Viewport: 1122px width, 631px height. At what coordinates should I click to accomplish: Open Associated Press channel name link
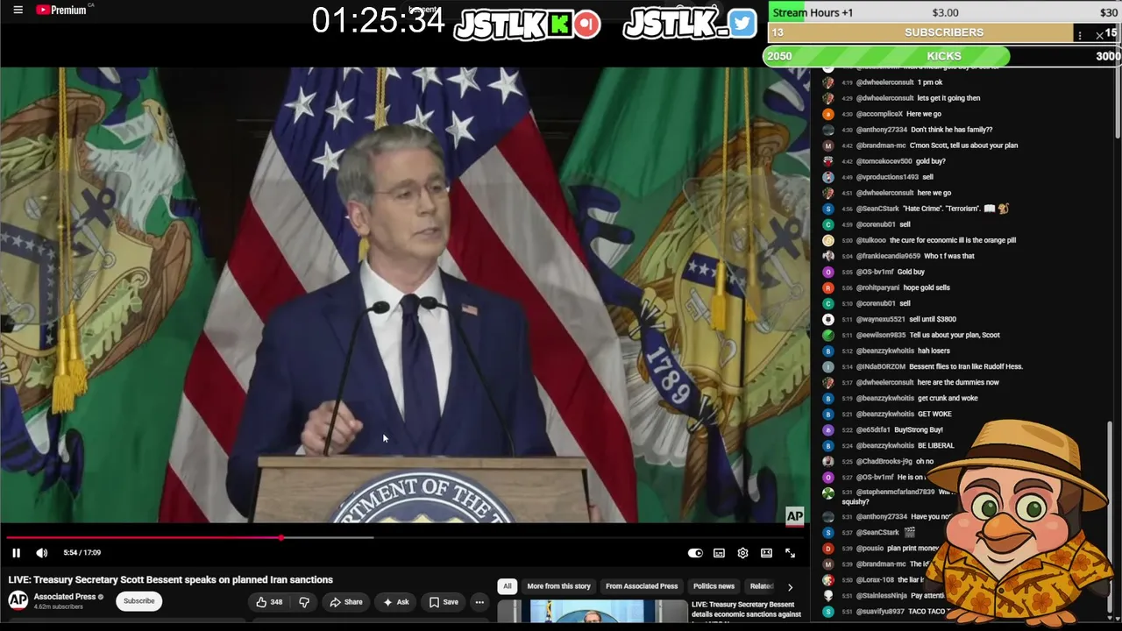click(x=65, y=597)
